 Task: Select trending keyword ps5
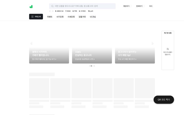[x=90, y=11]
